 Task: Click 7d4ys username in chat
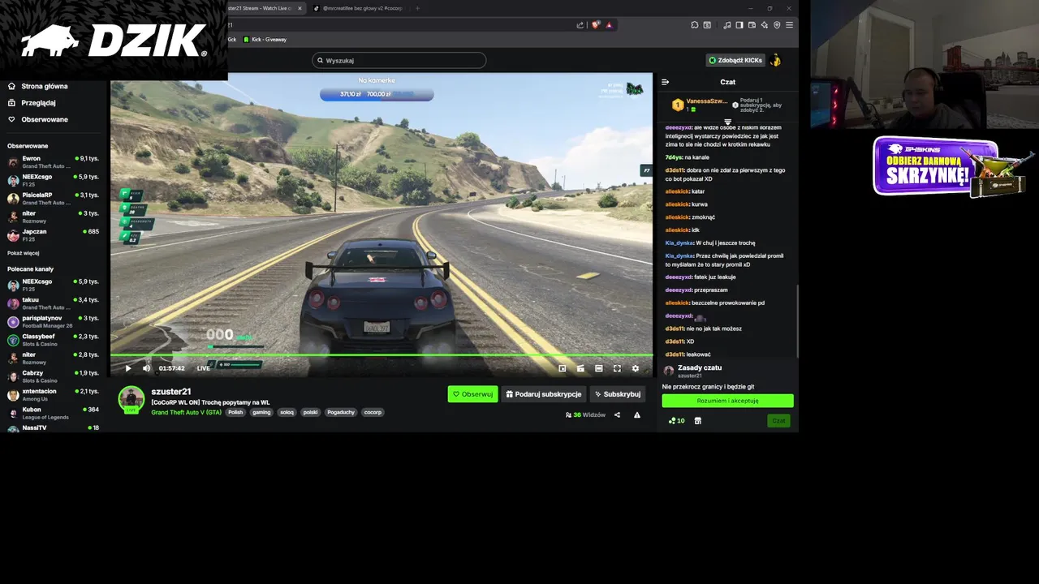(x=674, y=157)
